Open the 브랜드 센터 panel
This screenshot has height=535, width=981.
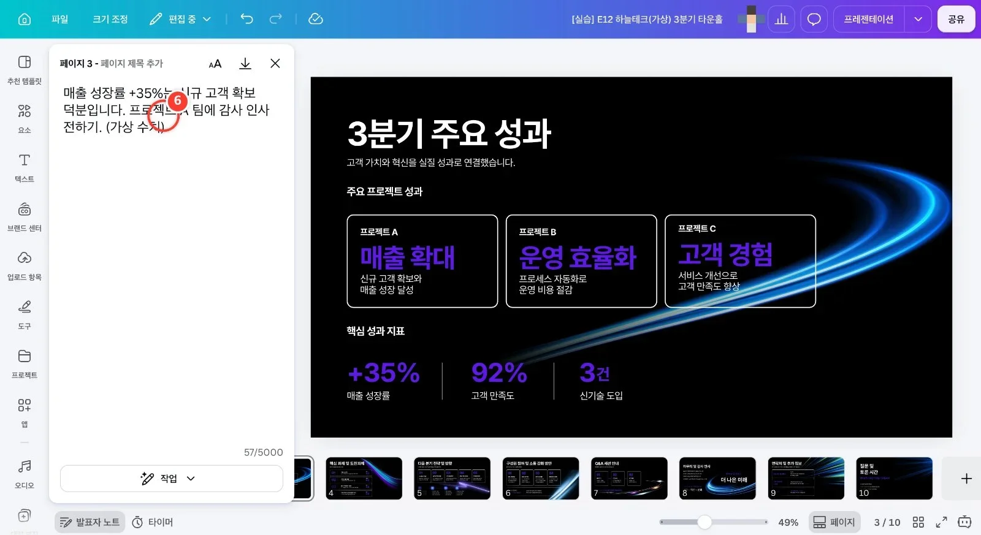(25, 217)
